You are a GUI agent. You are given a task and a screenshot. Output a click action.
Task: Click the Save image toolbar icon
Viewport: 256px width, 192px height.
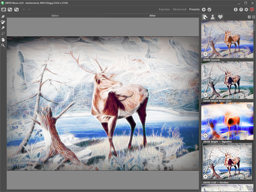(16, 9)
